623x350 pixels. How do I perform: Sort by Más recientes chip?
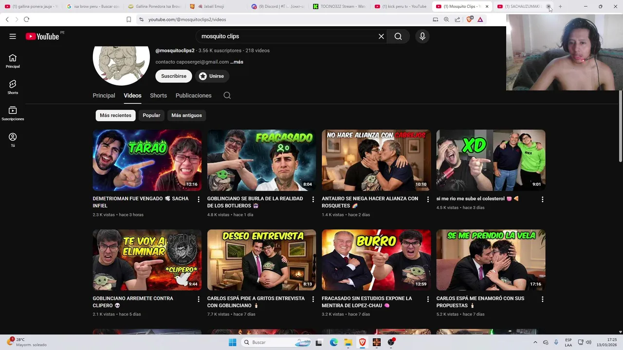115,116
